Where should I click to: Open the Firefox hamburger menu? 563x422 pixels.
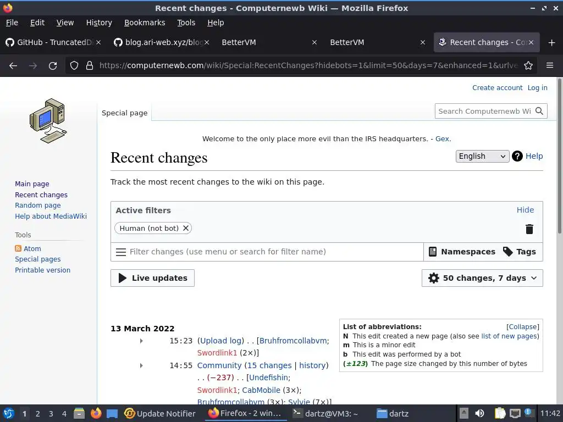(549, 65)
